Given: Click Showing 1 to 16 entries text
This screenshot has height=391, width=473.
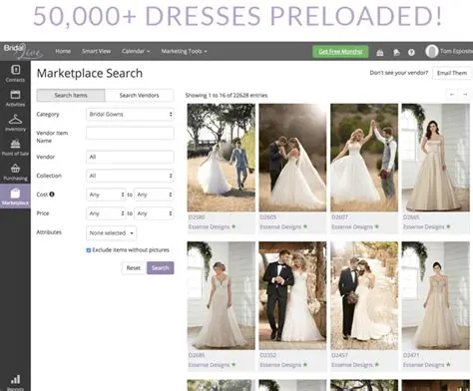Looking at the screenshot, I should click(x=227, y=95).
